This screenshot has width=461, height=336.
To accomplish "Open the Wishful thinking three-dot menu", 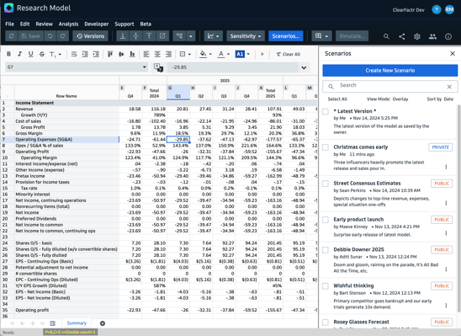I will point(446,306).
